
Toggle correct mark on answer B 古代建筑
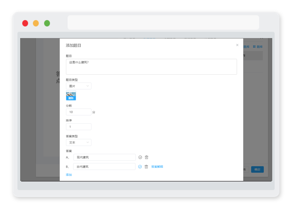click(x=140, y=167)
